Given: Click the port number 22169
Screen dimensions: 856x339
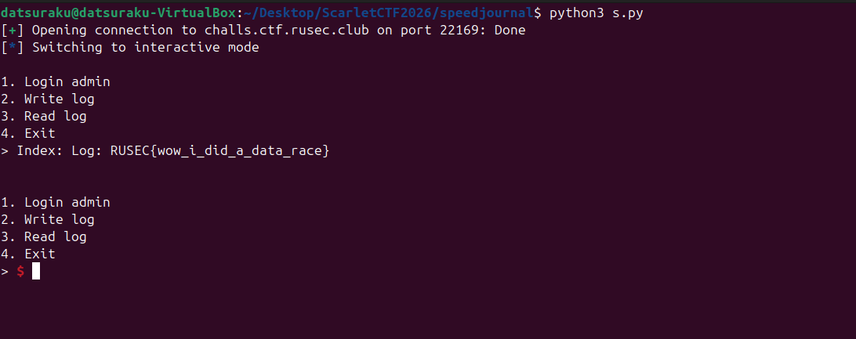Looking at the screenshot, I should point(458,31).
